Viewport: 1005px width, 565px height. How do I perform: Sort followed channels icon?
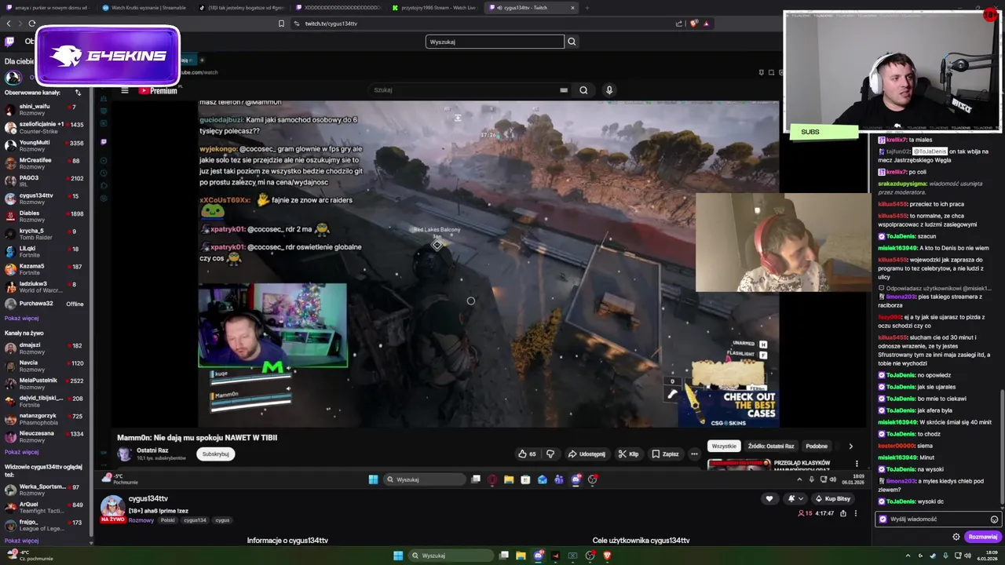pyautogui.click(x=78, y=93)
